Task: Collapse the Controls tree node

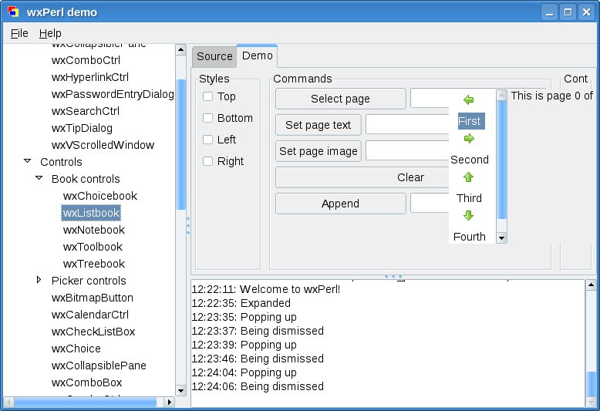Action: click(x=28, y=161)
